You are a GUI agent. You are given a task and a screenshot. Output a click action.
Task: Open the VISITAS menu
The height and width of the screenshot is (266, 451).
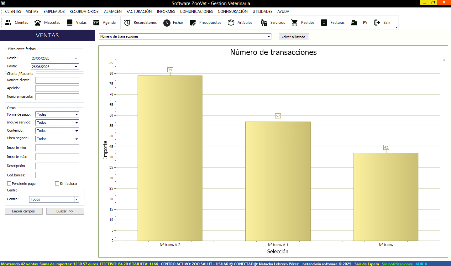coord(32,12)
